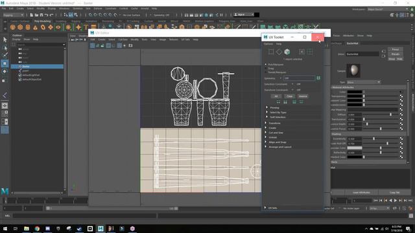Click the polygon Type text shelf icon
The image size is (415, 233).
(86, 27)
